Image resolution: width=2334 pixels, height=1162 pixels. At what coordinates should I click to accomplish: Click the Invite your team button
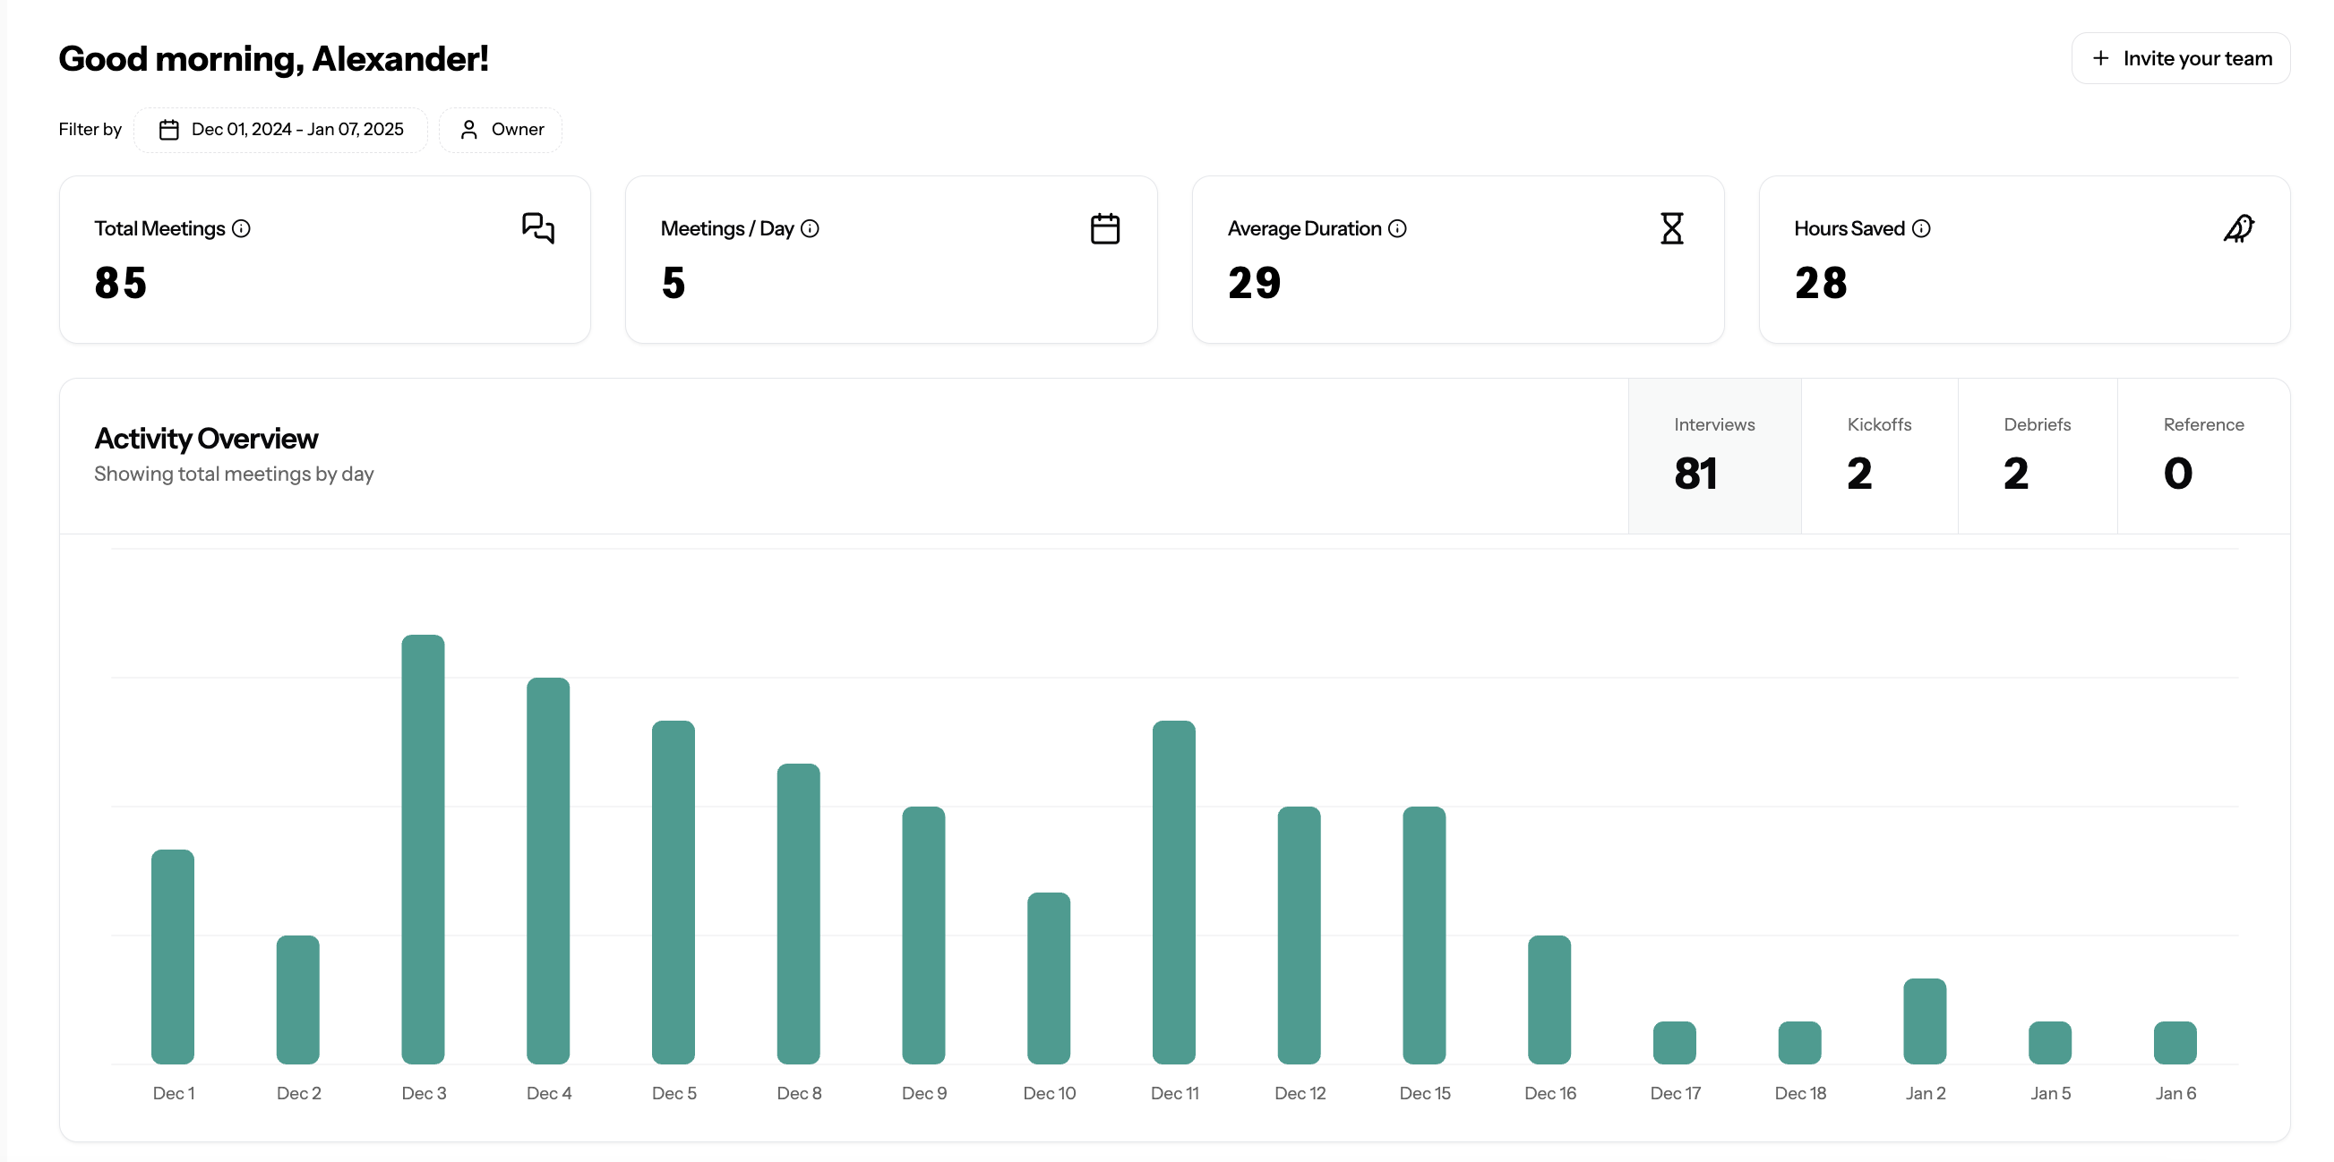click(x=2180, y=58)
